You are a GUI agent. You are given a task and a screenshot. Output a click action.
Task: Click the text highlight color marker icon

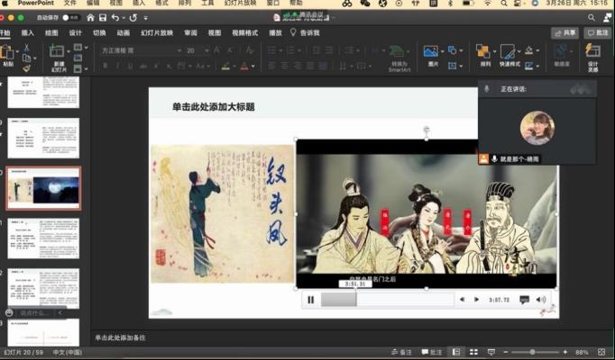coord(225,66)
